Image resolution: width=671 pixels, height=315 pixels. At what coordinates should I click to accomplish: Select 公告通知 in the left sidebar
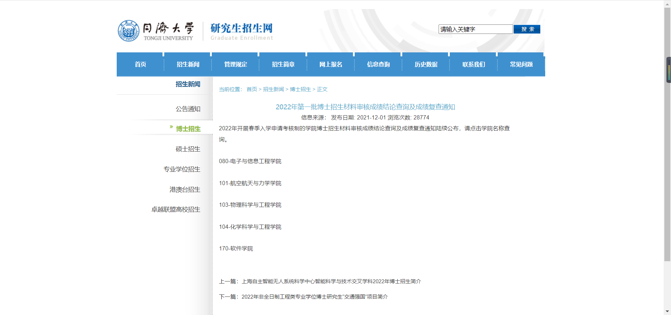click(x=188, y=109)
